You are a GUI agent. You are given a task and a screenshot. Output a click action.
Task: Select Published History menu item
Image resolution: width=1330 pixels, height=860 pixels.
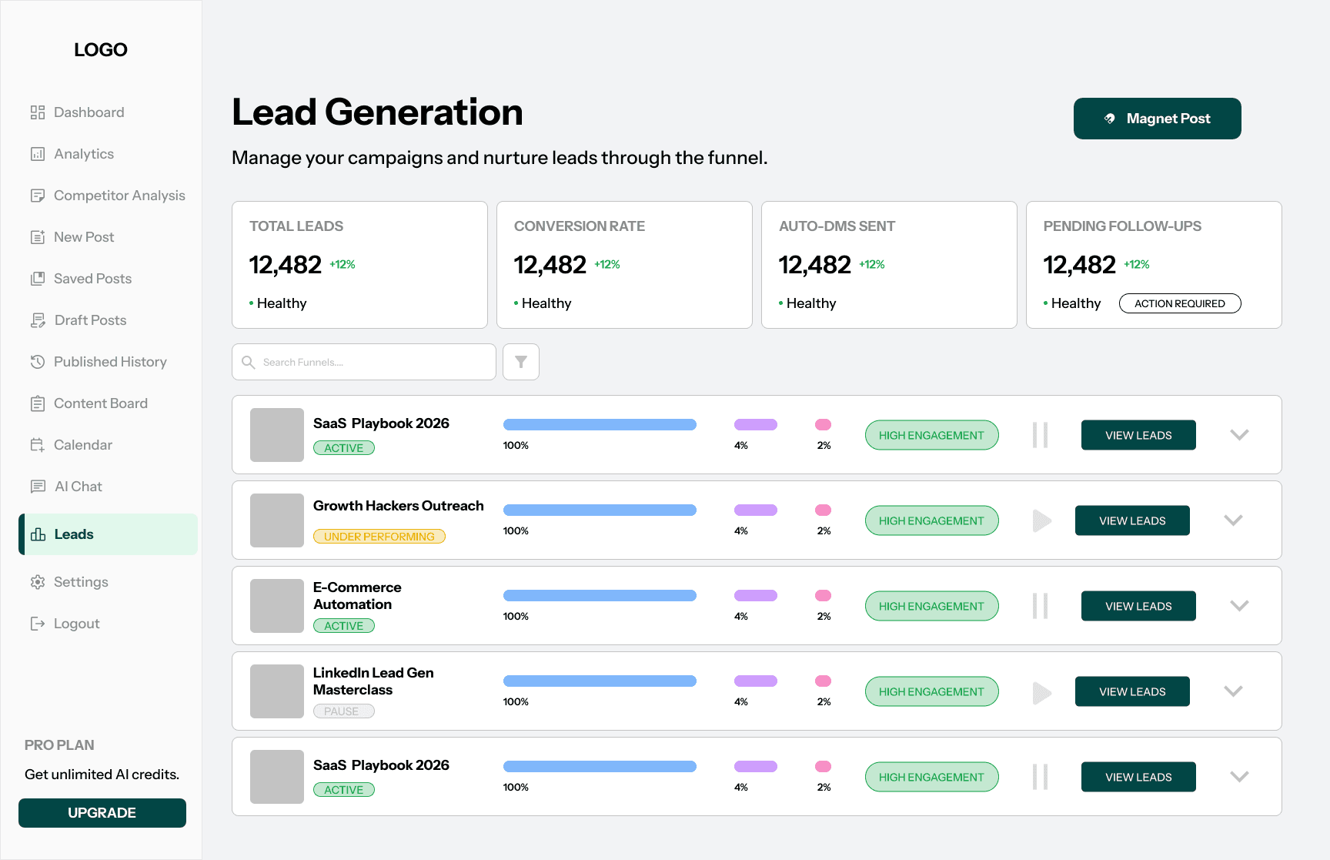click(110, 362)
